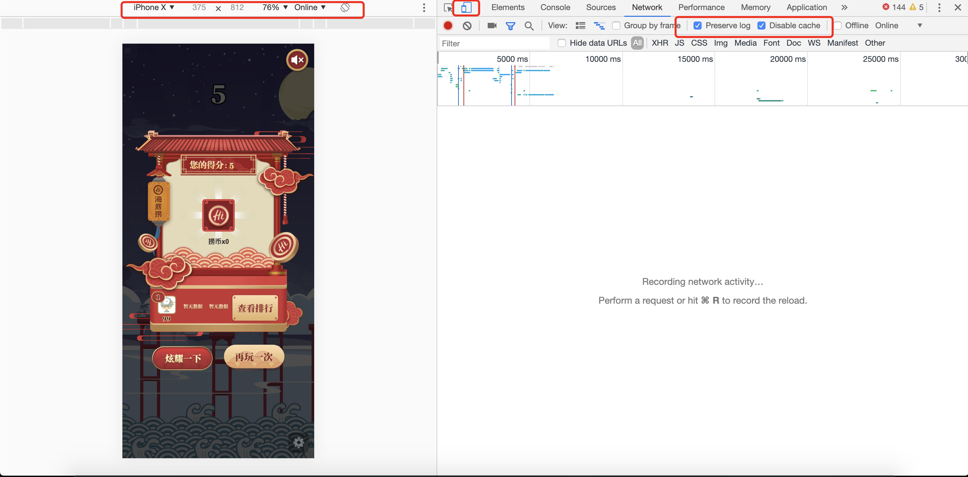Clear the network log
This screenshot has height=477, width=968.
[467, 26]
